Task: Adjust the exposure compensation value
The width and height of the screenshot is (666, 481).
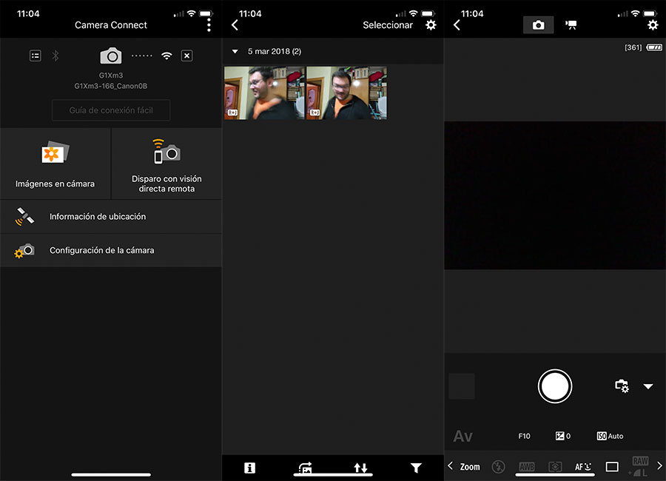Action: point(562,437)
